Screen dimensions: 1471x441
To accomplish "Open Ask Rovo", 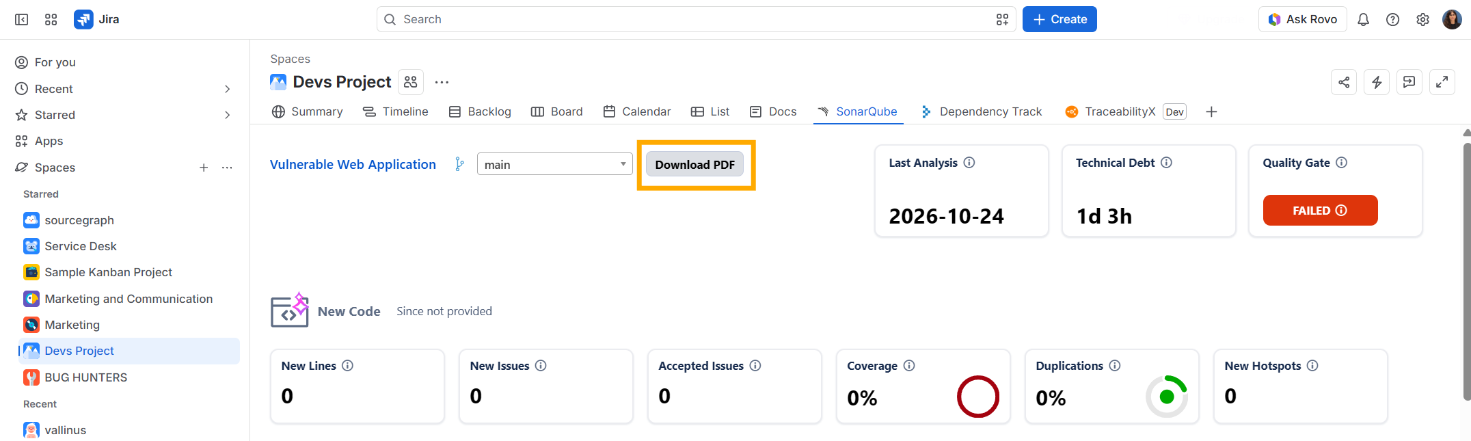I will point(1302,19).
